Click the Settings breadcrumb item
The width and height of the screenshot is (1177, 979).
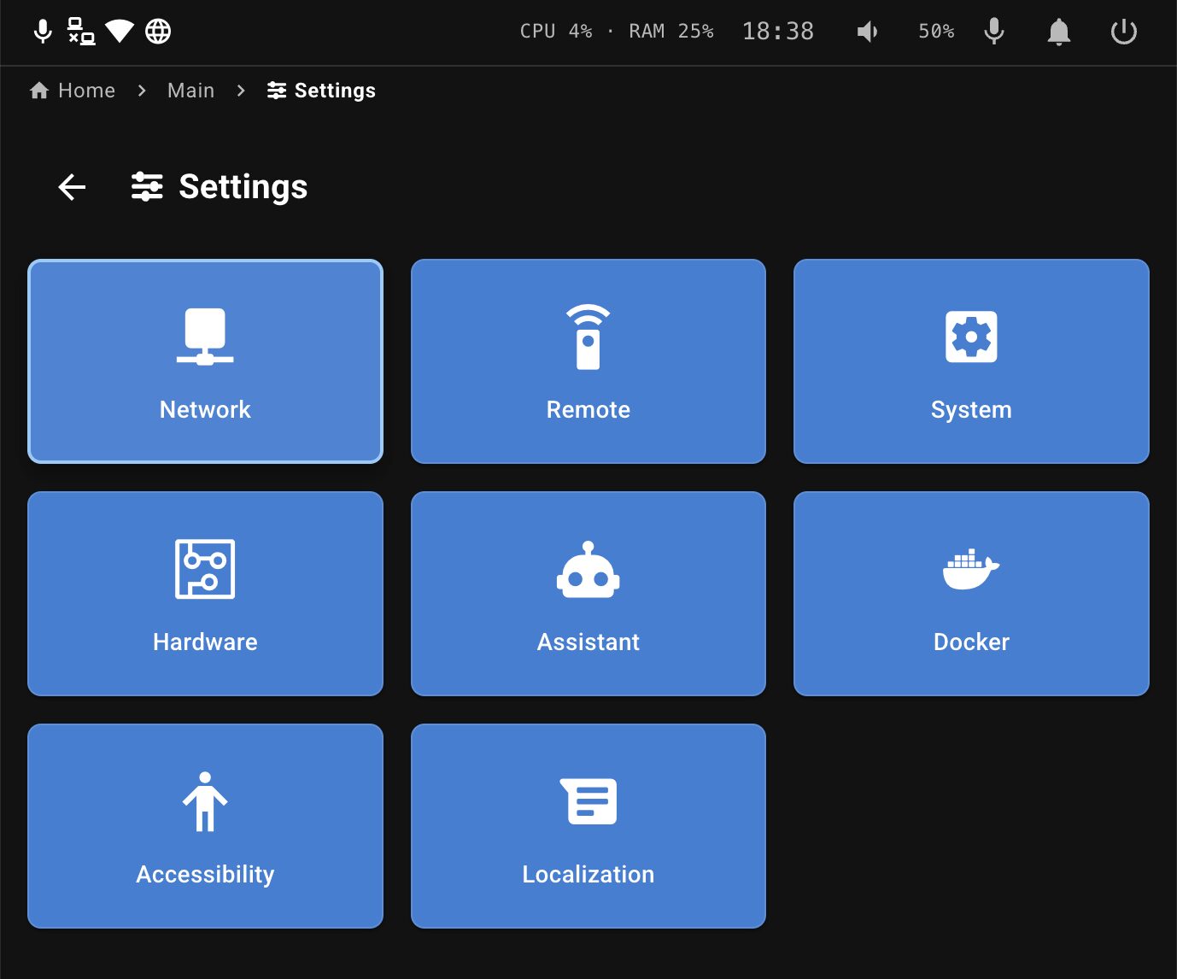[321, 91]
